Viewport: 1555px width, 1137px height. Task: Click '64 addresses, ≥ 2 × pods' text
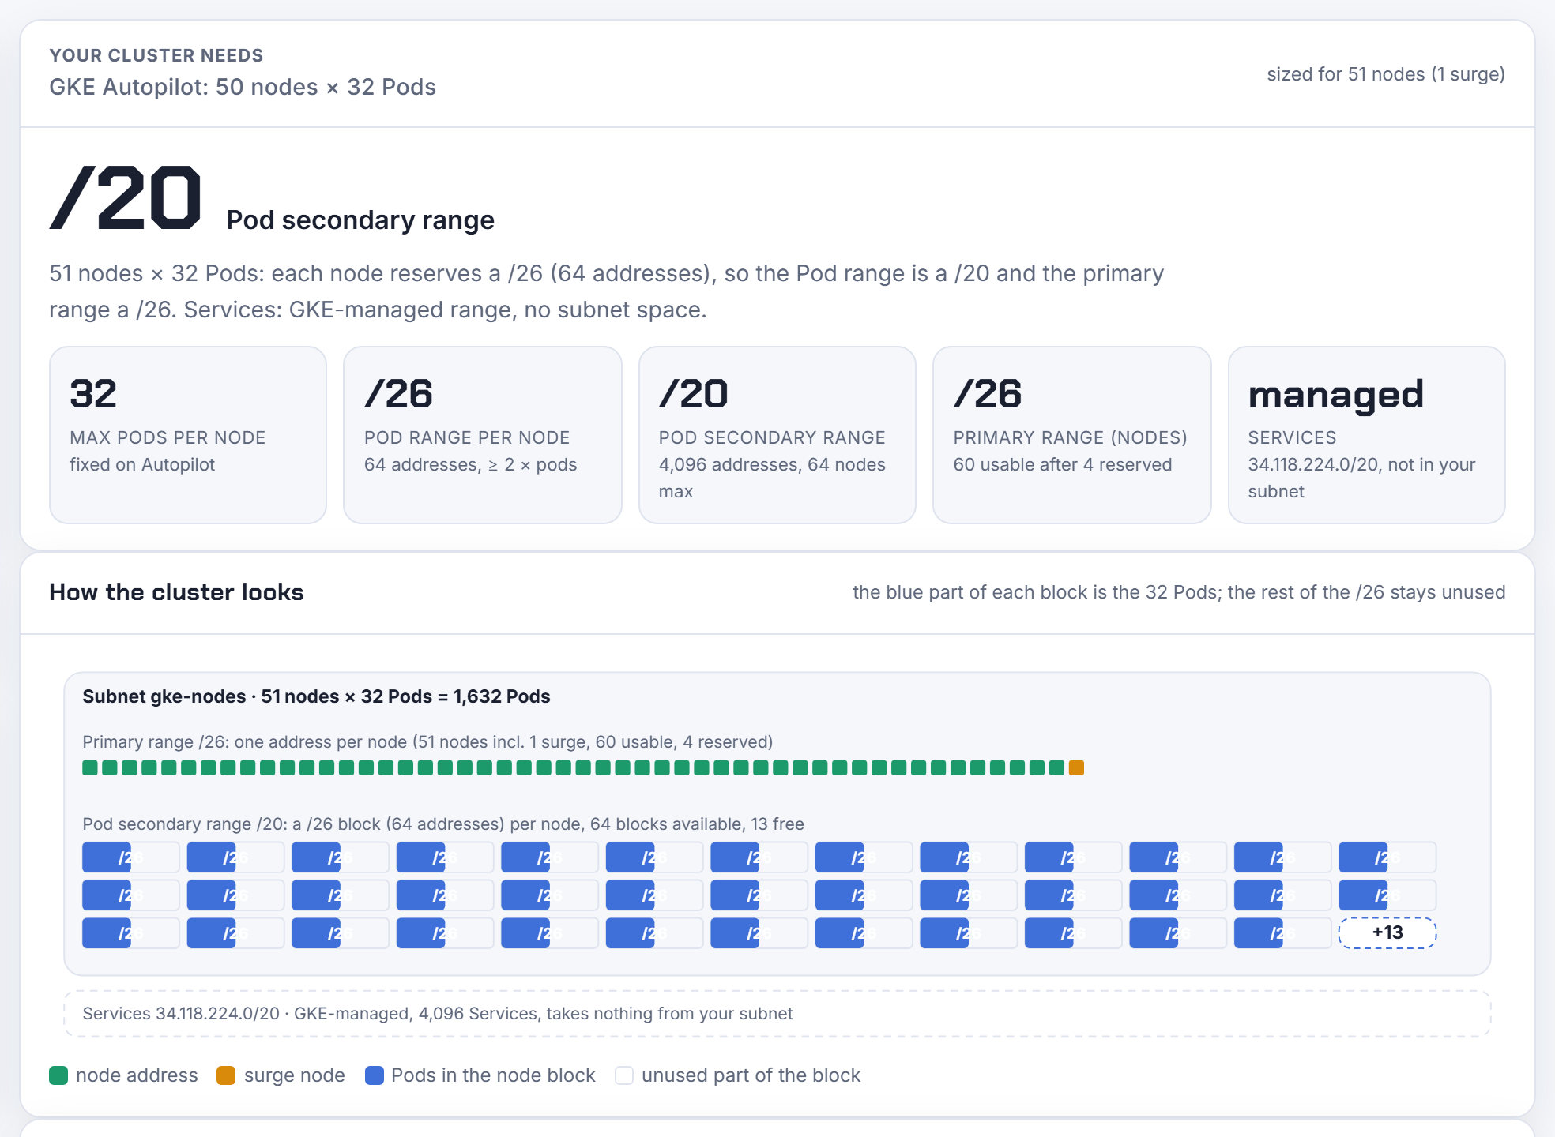[x=470, y=464]
